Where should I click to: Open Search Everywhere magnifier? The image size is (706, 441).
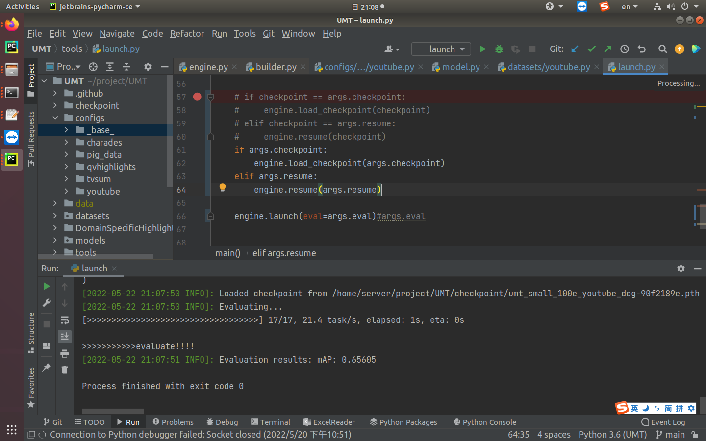coord(663,49)
